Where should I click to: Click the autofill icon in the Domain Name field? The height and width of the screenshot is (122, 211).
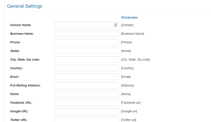click(116, 25)
